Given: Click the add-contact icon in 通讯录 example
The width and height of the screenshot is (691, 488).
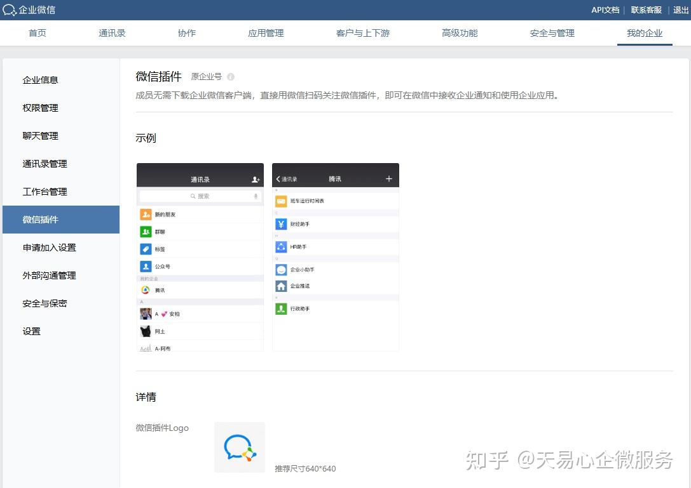Looking at the screenshot, I should coord(256,180).
